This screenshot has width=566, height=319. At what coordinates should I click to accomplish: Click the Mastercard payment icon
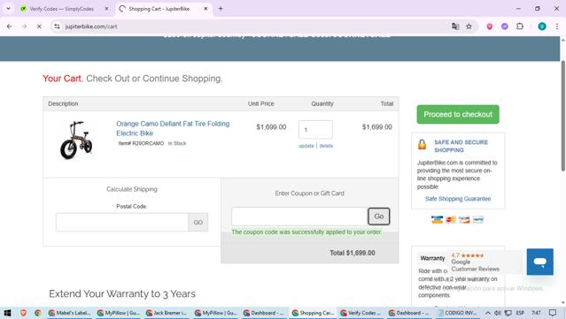[x=451, y=219]
